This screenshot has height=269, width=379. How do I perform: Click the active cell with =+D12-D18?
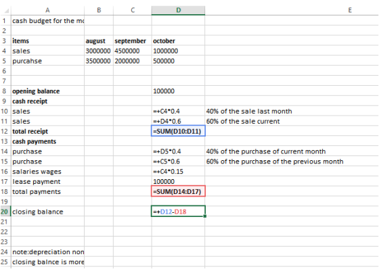(x=179, y=212)
